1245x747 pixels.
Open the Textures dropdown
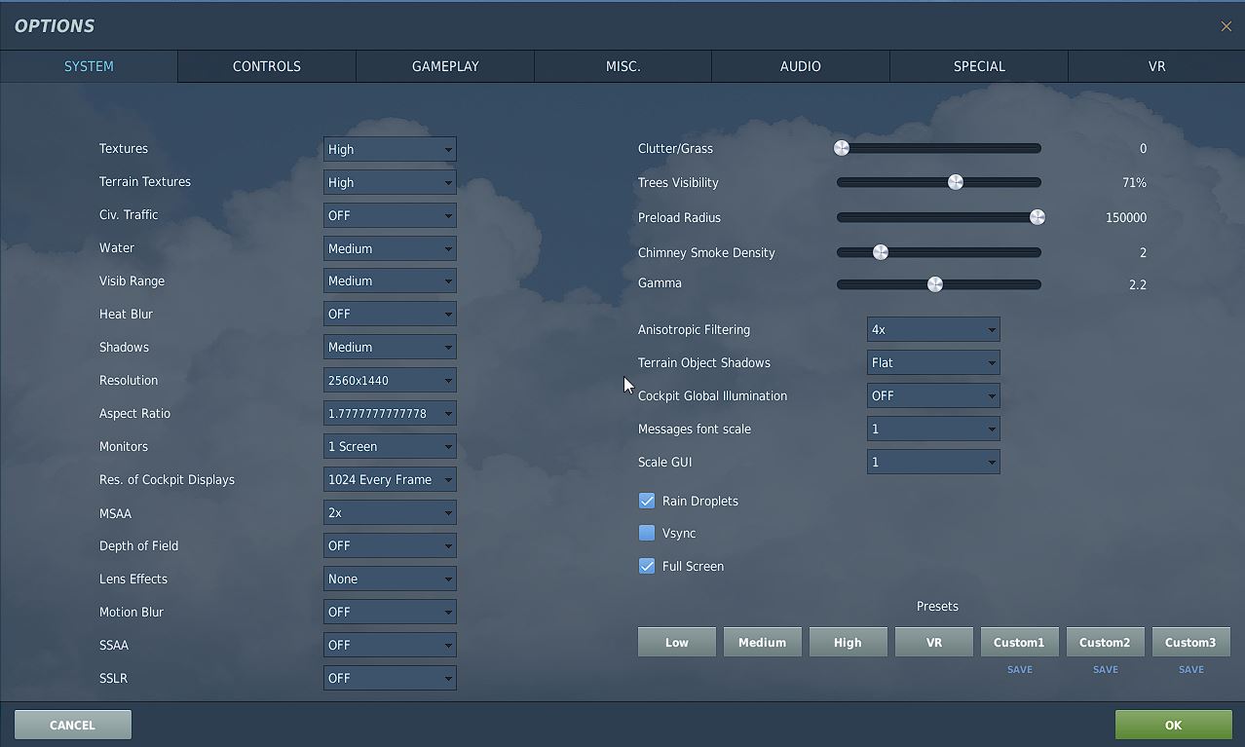pyautogui.click(x=390, y=149)
